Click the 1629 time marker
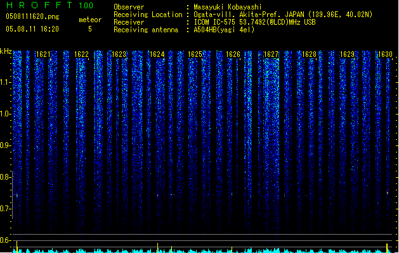The width and height of the screenshot is (399, 253). (x=347, y=54)
